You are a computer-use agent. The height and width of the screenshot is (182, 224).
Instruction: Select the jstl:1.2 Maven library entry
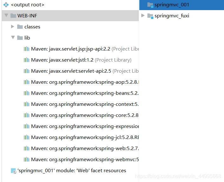pos(81,60)
